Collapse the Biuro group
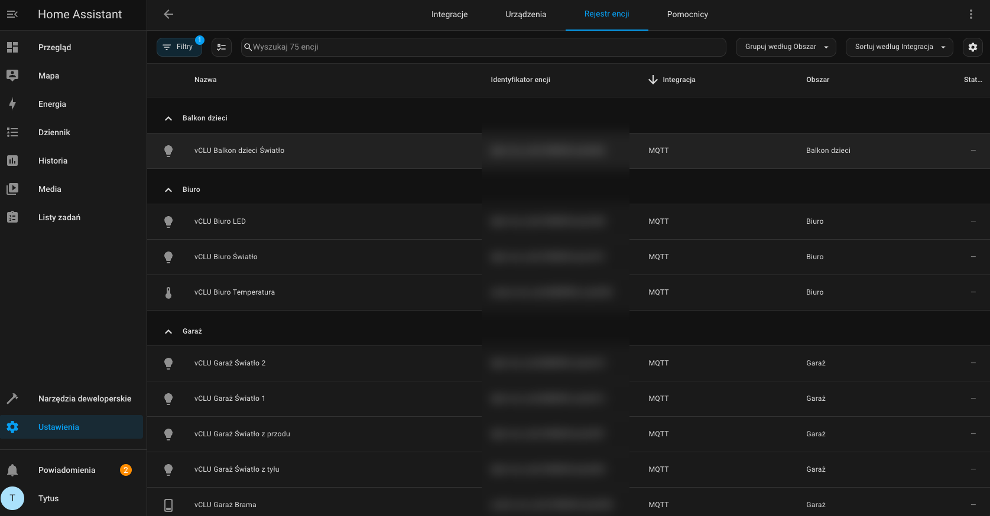Viewport: 990px width, 516px height. [x=168, y=190]
